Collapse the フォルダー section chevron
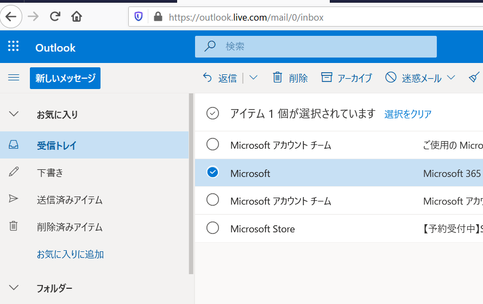This screenshot has width=483, height=304. coord(14,288)
